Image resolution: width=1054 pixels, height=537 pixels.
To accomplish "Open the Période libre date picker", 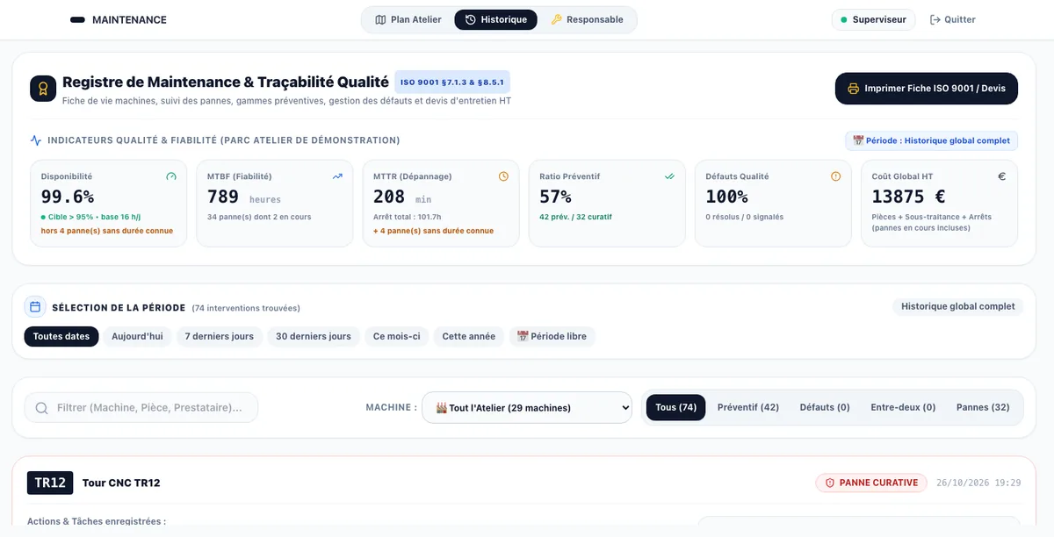I will pyautogui.click(x=552, y=336).
